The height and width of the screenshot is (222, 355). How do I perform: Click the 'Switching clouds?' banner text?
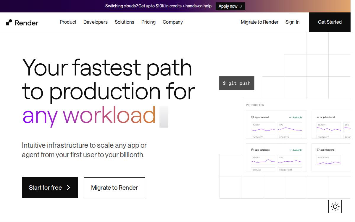(x=159, y=6)
